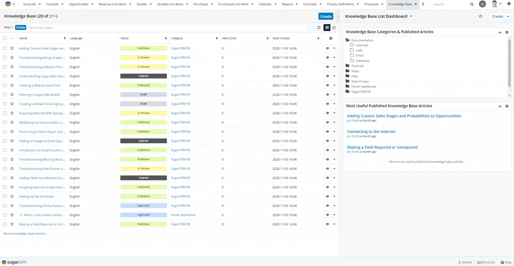The image size is (514, 266).
Task: Open the global search magnifier icon
Action: tap(472, 4)
